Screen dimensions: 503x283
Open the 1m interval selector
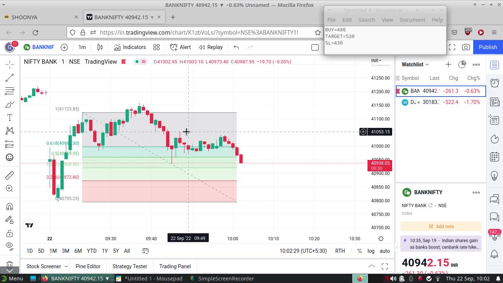click(82, 47)
